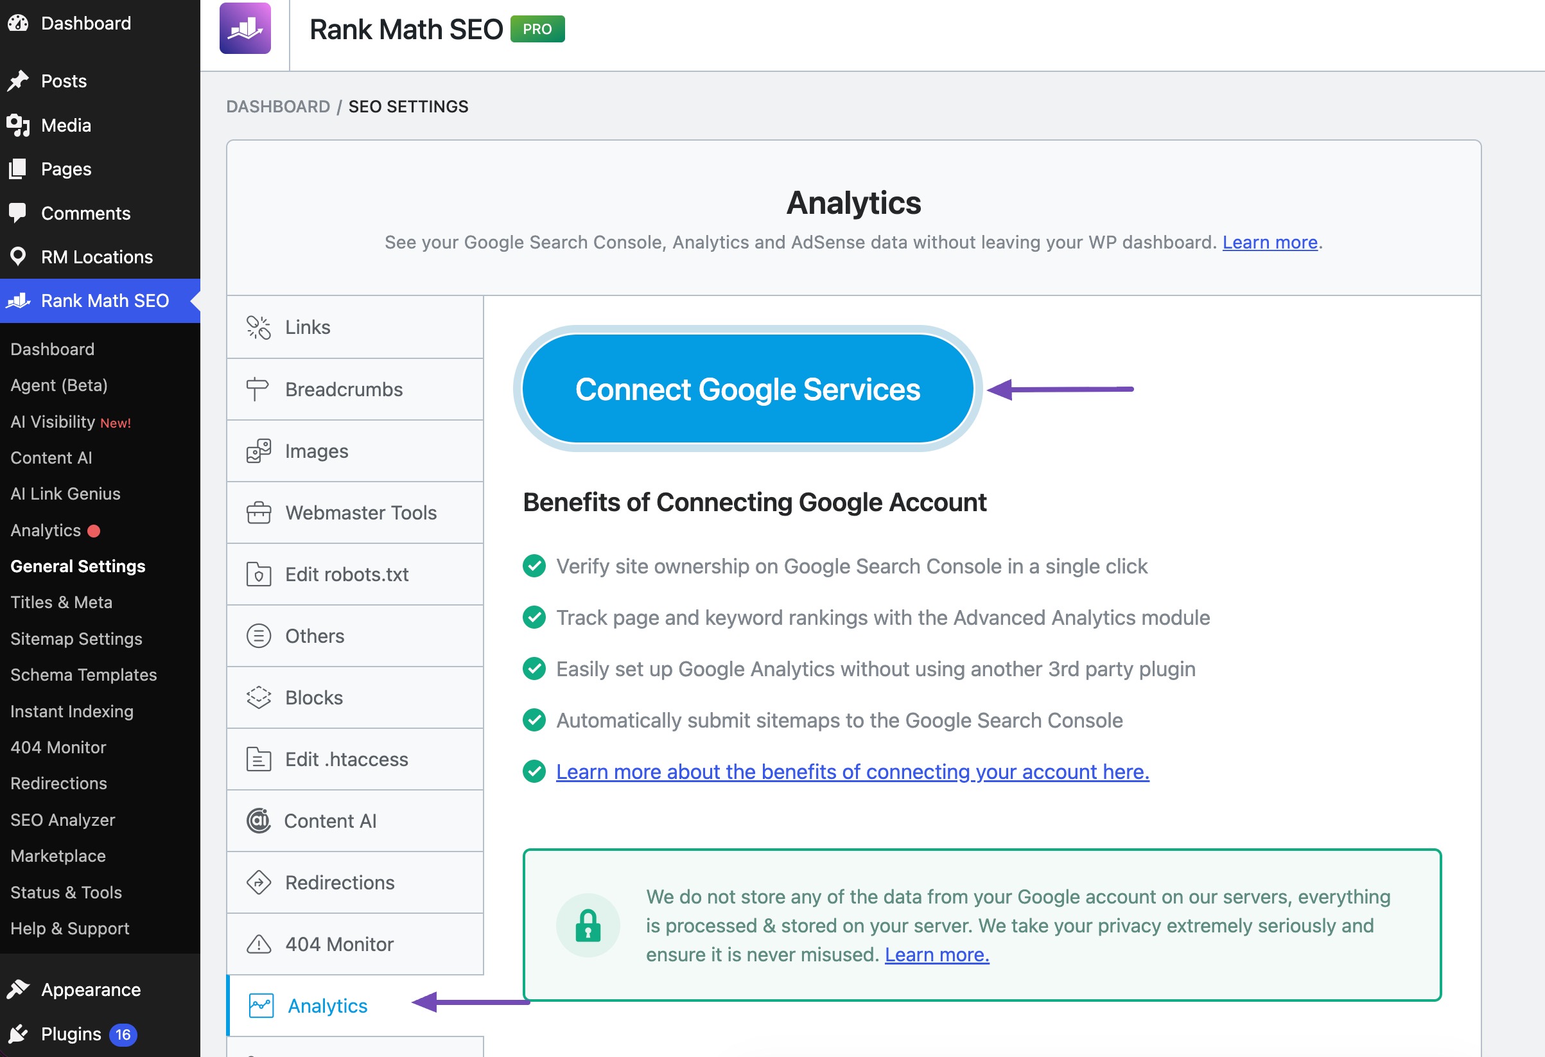
Task: Click the PRO badge next to title
Action: tap(537, 30)
